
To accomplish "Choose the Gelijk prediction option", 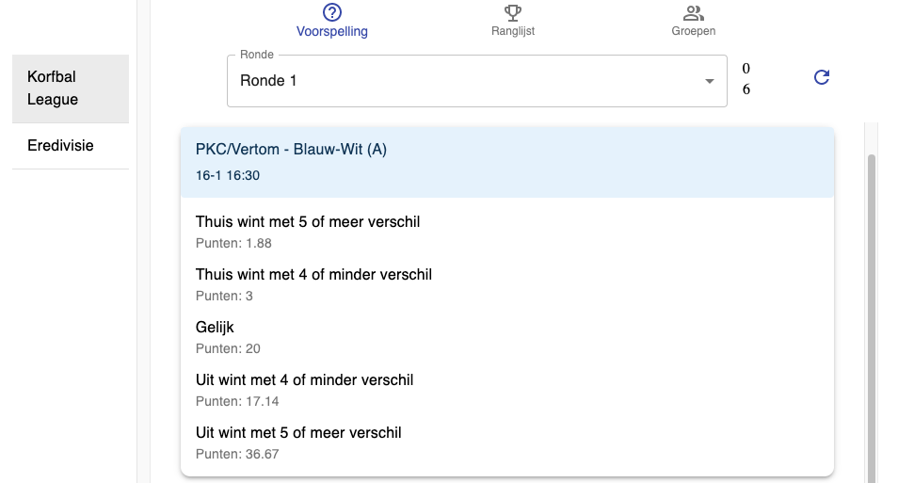I will tap(506, 337).
